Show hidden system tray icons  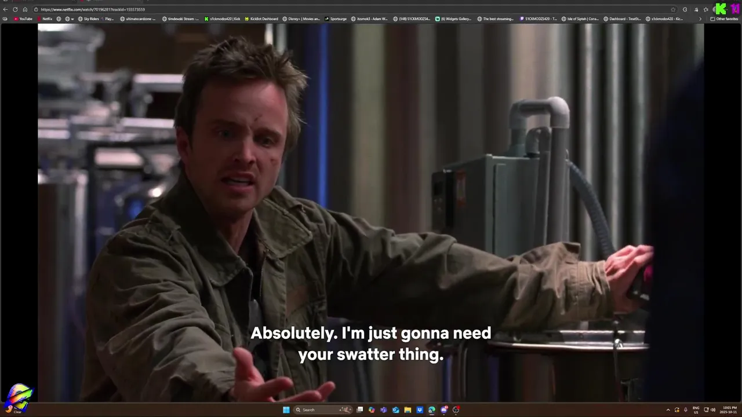668,410
